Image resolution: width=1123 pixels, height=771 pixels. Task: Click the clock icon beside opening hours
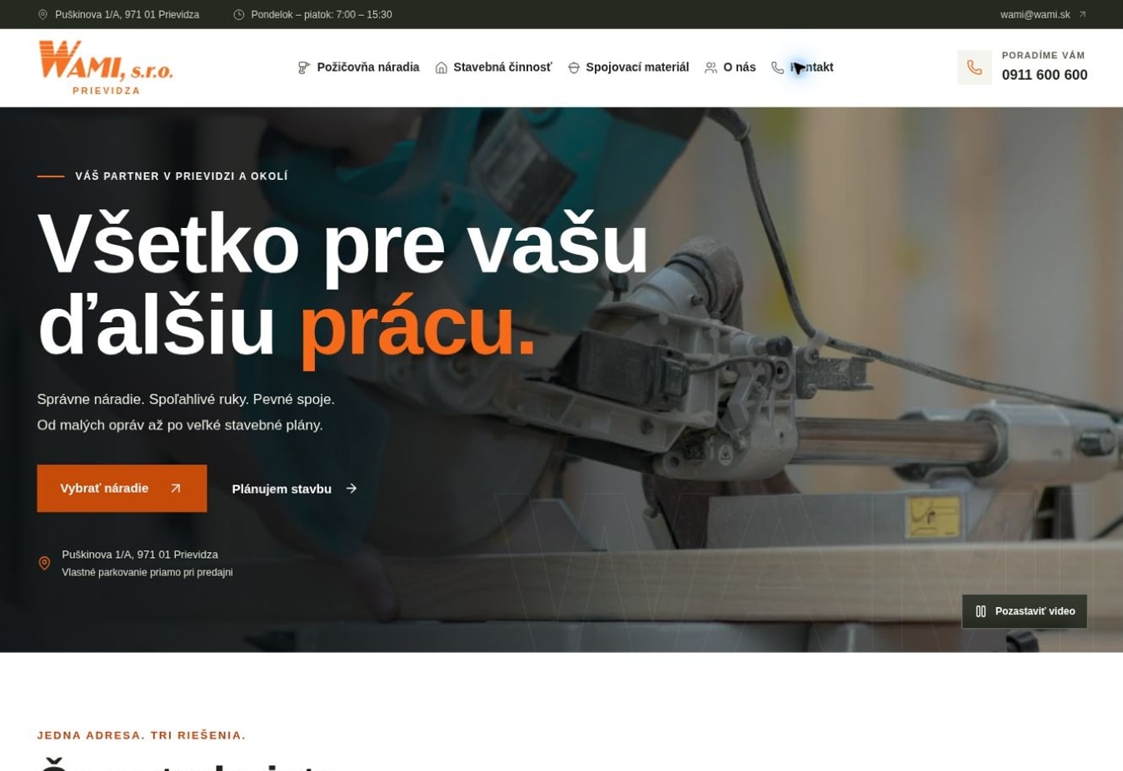point(239,15)
